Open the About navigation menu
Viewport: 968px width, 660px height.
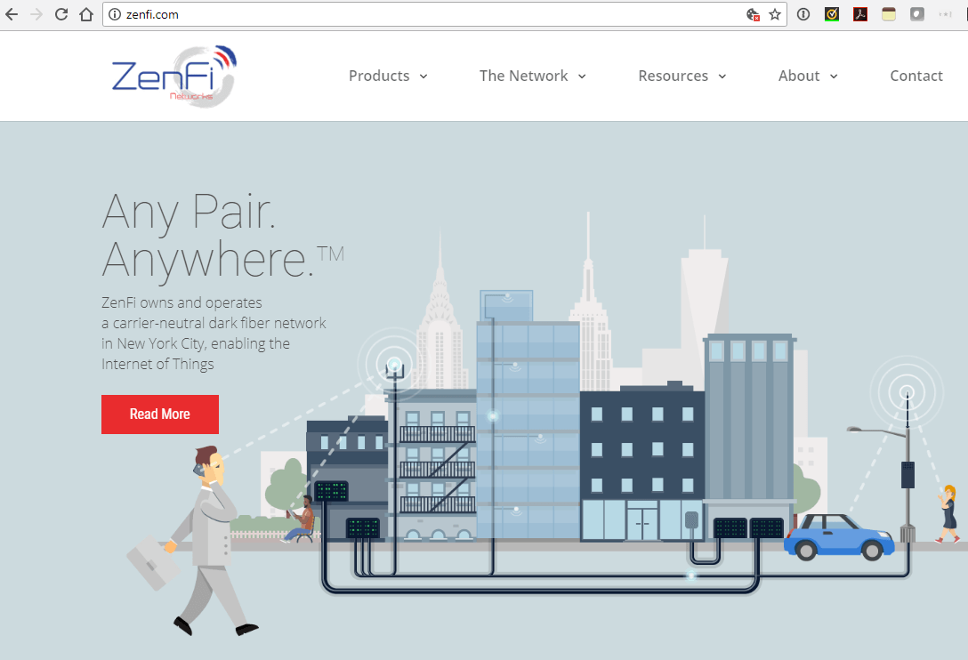point(808,76)
